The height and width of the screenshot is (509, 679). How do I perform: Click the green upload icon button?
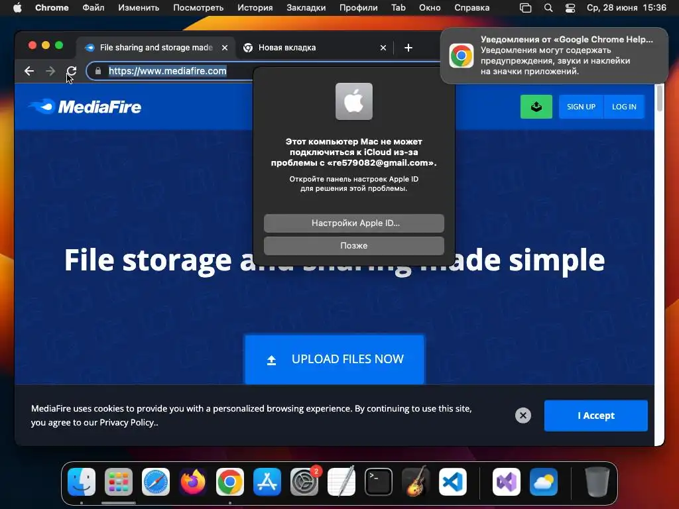pos(536,107)
